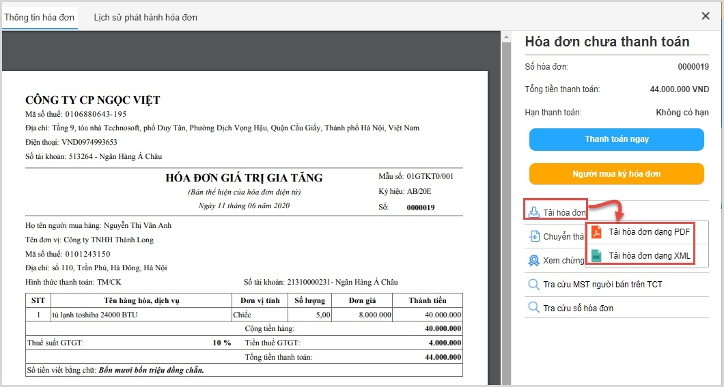Screen dimensions: 724x387
Task: Choose Tải hóa đơn dạng XML
Action: coord(649,255)
